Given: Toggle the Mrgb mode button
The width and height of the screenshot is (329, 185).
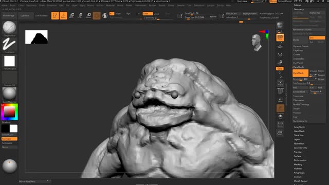Looking at the screenshot, I should (118, 14).
